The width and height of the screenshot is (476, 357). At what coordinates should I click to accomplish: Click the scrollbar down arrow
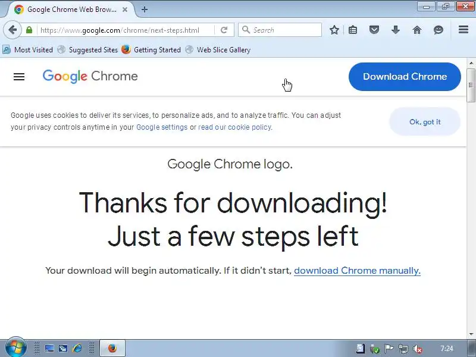(471, 334)
